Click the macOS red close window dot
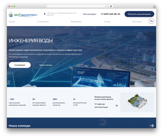The height and width of the screenshot is (138, 163). 9,7
